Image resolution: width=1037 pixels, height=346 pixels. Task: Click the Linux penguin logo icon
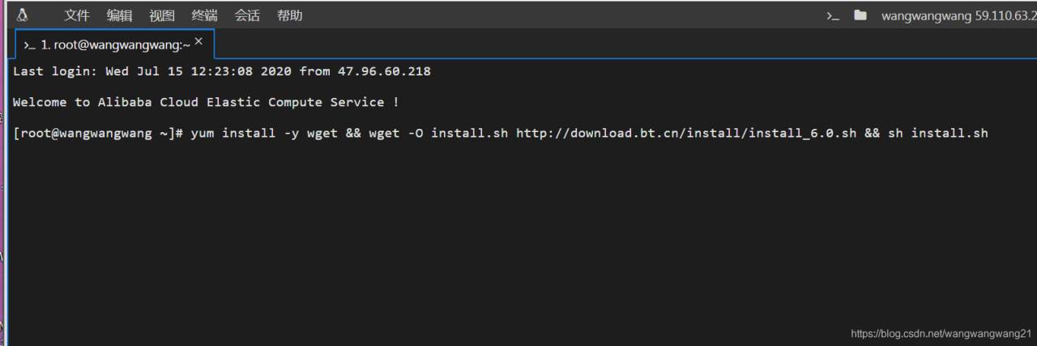click(x=22, y=15)
